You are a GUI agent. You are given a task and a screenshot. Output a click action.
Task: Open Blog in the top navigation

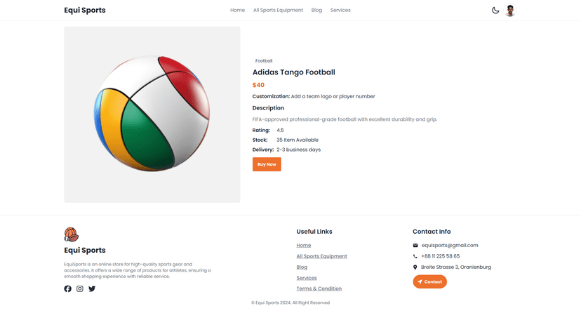(316, 11)
